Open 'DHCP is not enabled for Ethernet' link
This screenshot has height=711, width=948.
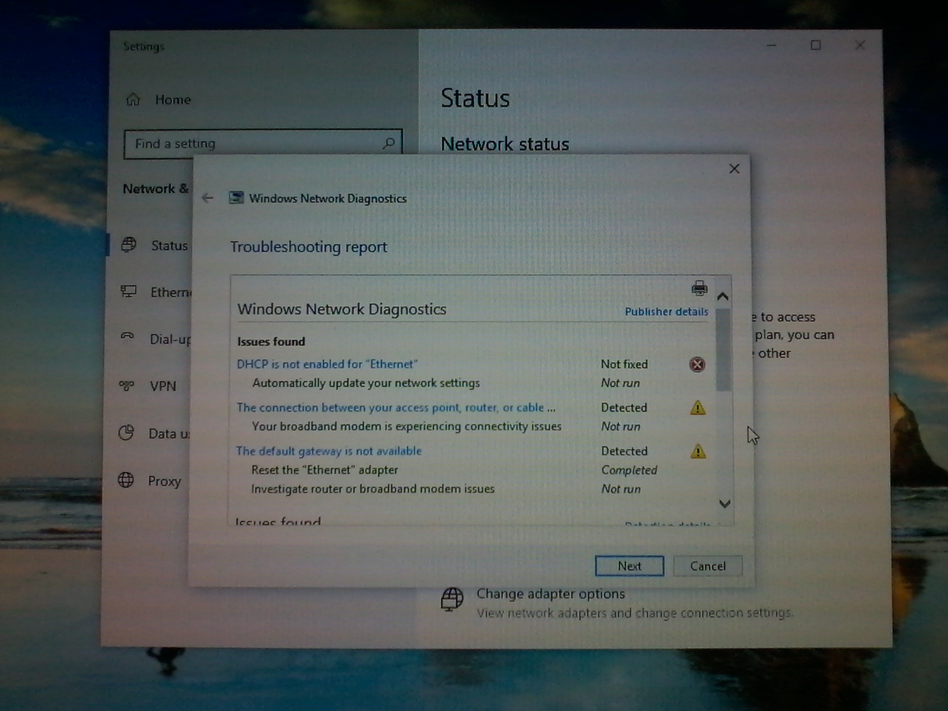click(327, 364)
